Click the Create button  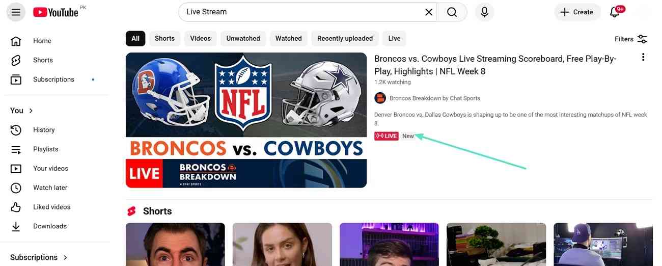(x=577, y=12)
